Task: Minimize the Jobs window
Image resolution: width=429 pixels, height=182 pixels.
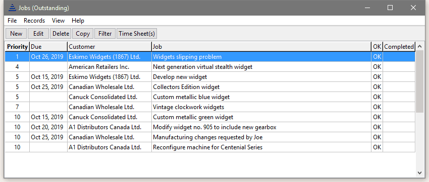Action: click(367, 8)
